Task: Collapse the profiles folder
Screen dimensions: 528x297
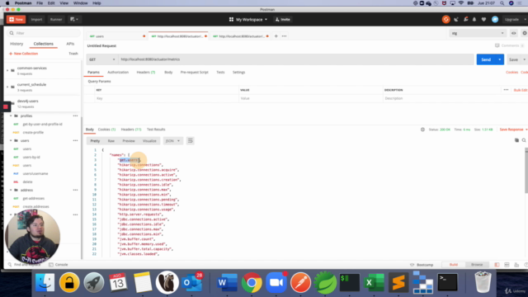Action: (x=11, y=115)
